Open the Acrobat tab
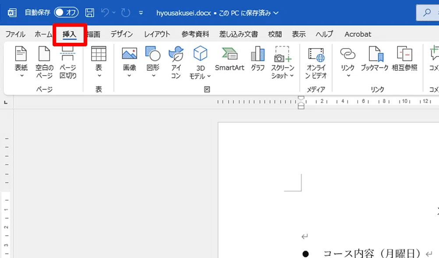 358,34
